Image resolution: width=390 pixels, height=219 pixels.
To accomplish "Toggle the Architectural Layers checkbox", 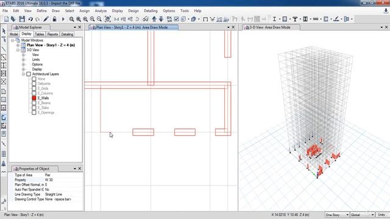I will click(29, 74).
